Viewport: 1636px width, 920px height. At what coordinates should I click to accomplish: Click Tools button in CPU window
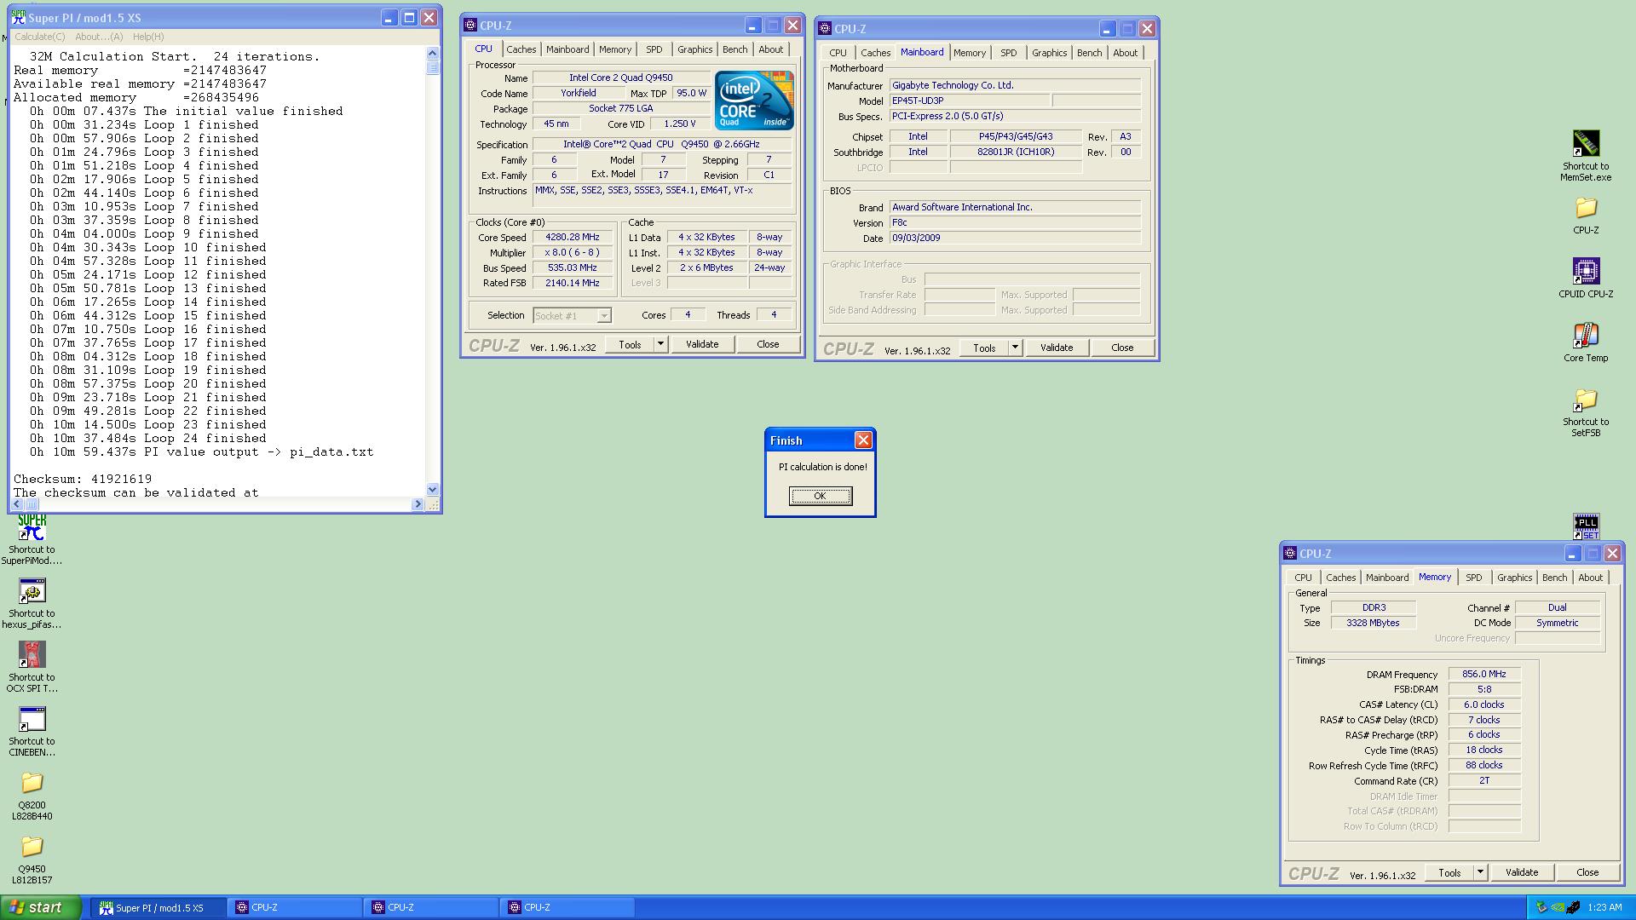click(630, 344)
